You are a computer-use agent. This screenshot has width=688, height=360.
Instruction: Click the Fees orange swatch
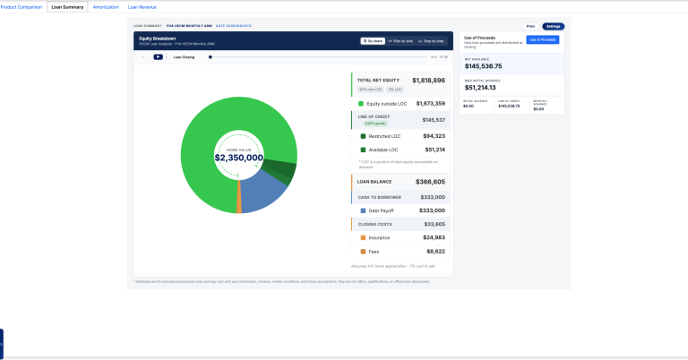pos(363,252)
